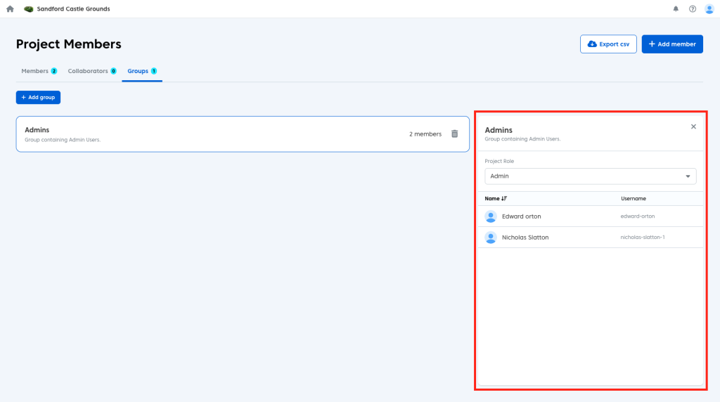The width and height of the screenshot is (720, 402).
Task: Open the user profile avatar menu
Action: coord(709,9)
